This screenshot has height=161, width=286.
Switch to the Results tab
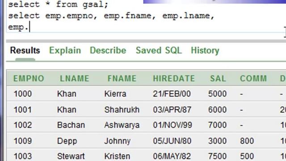(25, 51)
